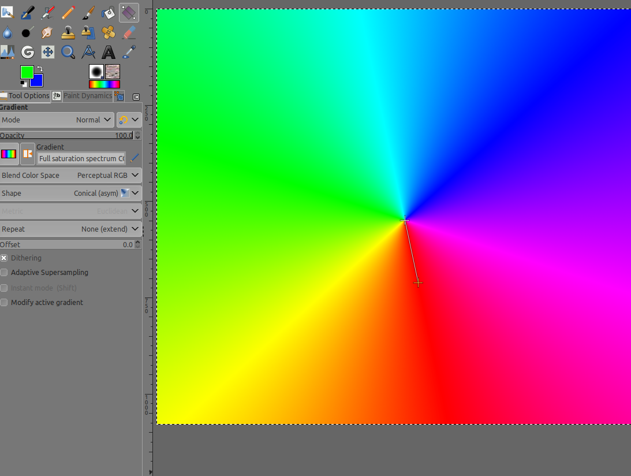This screenshot has height=476, width=631.
Task: Activate the Zoom magnifier tool
Action: pos(68,52)
